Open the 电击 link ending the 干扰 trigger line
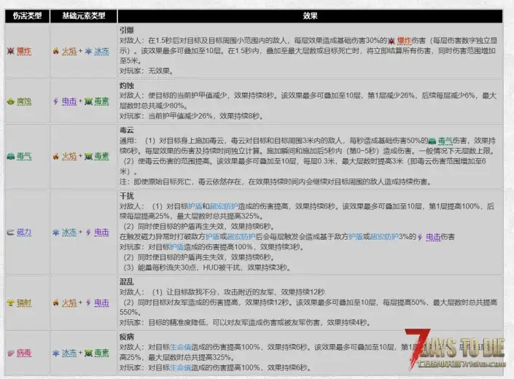 (433, 237)
